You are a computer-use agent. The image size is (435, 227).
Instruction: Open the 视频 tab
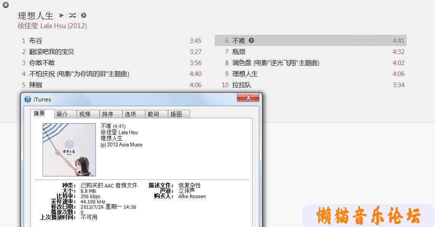tap(88, 114)
